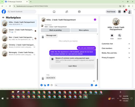Open listing $900 - 2 beds 1 bath link
Screen dimensions: 135x107
click(x=56, y=27)
